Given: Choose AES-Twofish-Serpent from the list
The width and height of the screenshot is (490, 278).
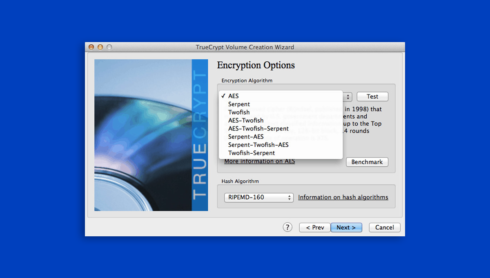Looking at the screenshot, I should click(x=281, y=129).
